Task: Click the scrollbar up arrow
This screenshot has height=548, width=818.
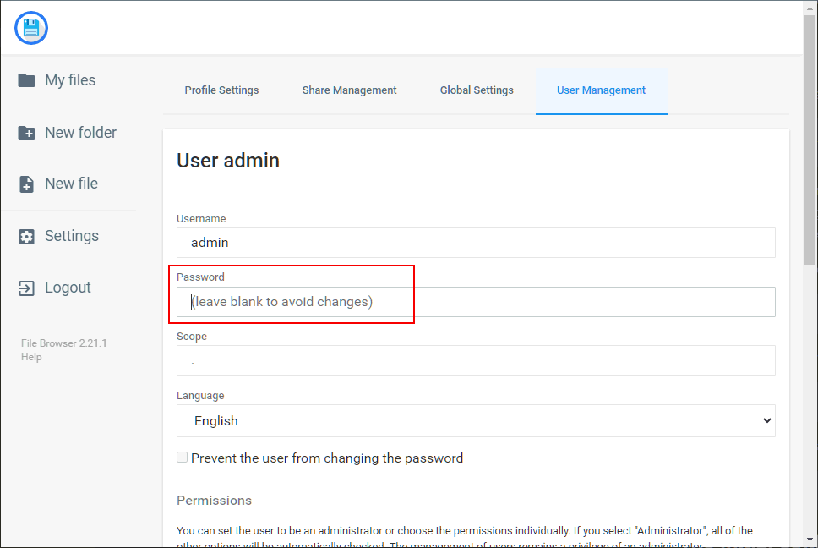Action: [810, 8]
